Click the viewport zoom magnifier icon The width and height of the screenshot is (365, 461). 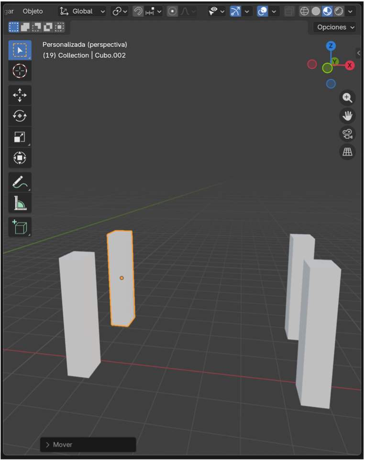347,98
